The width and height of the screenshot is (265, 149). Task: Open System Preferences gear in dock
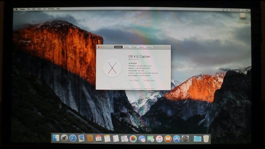coord(185,139)
